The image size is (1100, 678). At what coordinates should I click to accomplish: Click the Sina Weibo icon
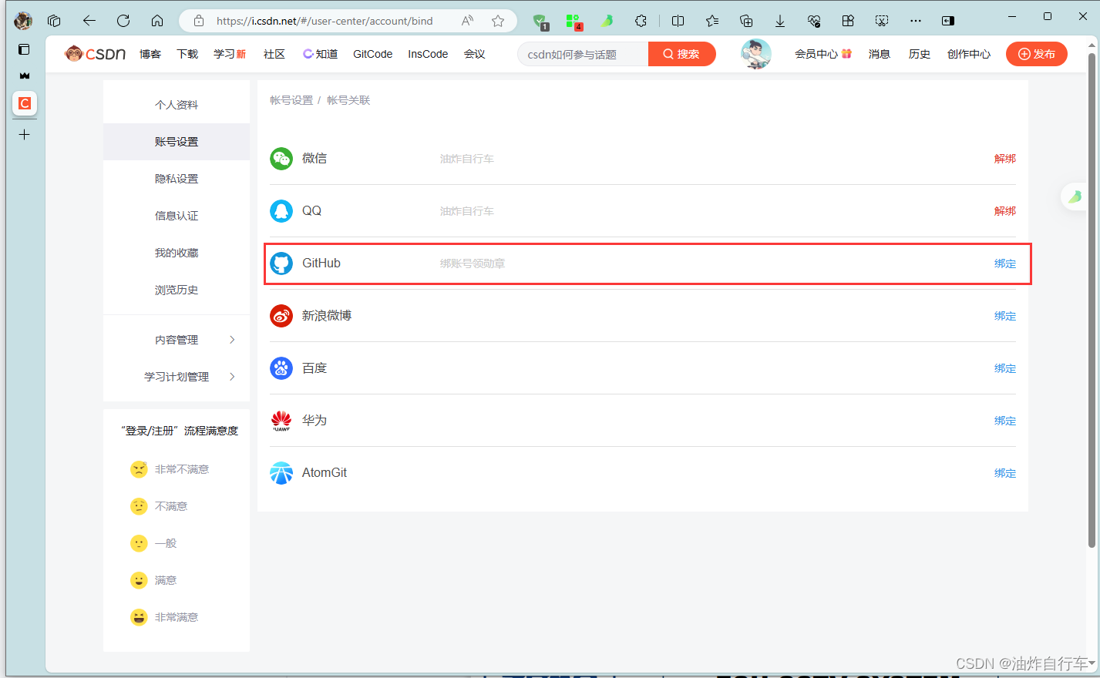coord(281,315)
